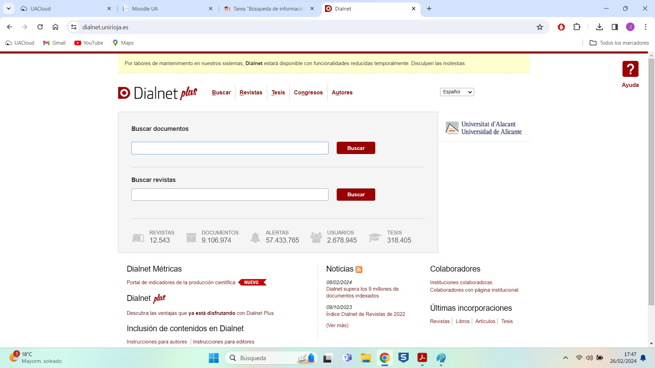Click the page vertical scrollbar
The image size is (655, 368).
651,181
